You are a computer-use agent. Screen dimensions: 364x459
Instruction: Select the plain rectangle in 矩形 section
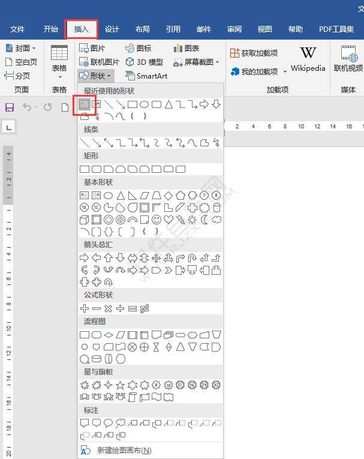[85, 169]
